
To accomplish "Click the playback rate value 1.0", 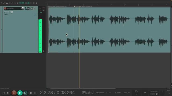I will 169,94.
